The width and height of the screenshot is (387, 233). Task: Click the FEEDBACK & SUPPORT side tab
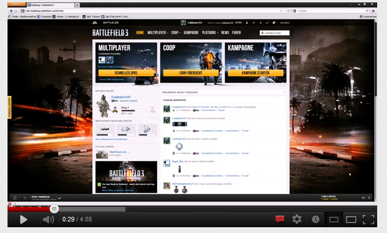click(10, 107)
